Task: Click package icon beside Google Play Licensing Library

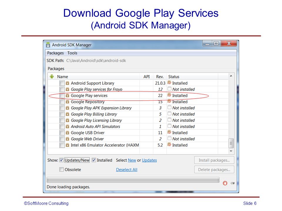Action: pyautogui.click(x=68, y=120)
